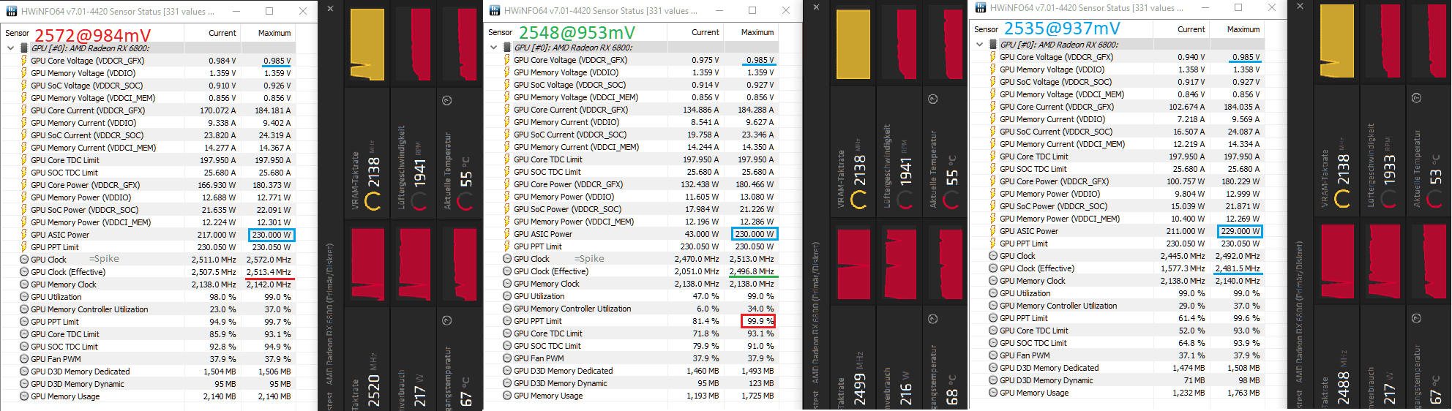Click GPU Clock (Effective) clock icon in middle window

pos(507,271)
